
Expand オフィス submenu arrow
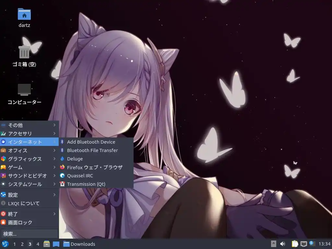point(54,150)
